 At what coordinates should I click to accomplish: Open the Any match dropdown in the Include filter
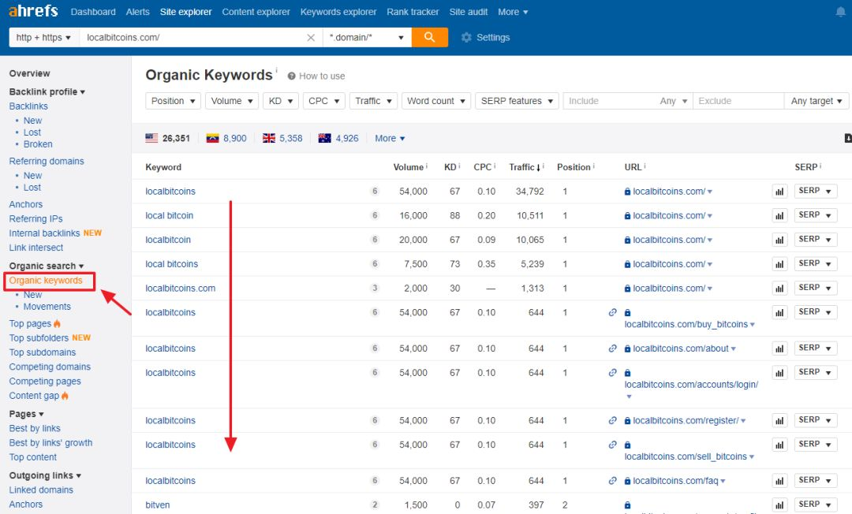[673, 101]
